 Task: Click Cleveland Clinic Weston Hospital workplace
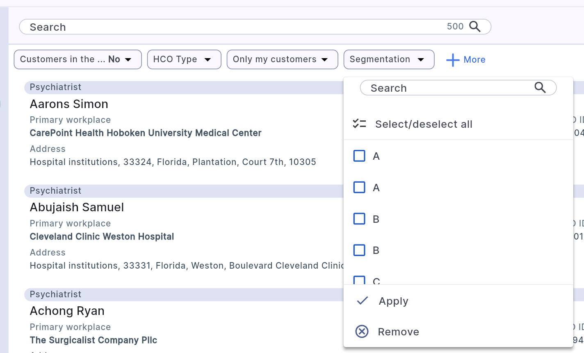[x=102, y=237]
